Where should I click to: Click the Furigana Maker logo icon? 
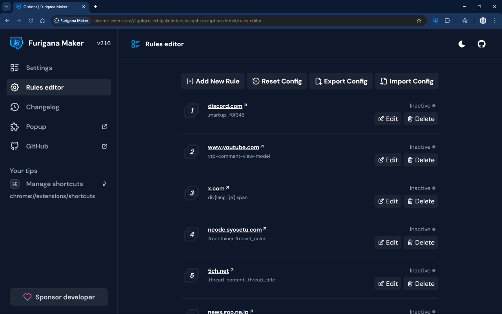pyautogui.click(x=16, y=43)
